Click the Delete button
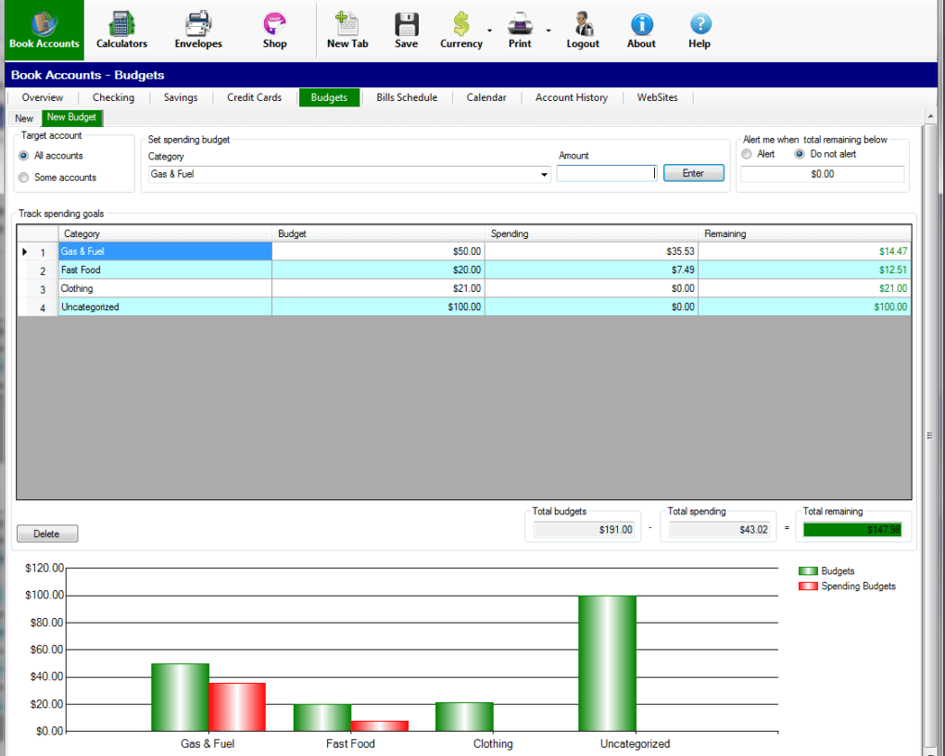Screen dimensions: 945x756 (x=46, y=534)
